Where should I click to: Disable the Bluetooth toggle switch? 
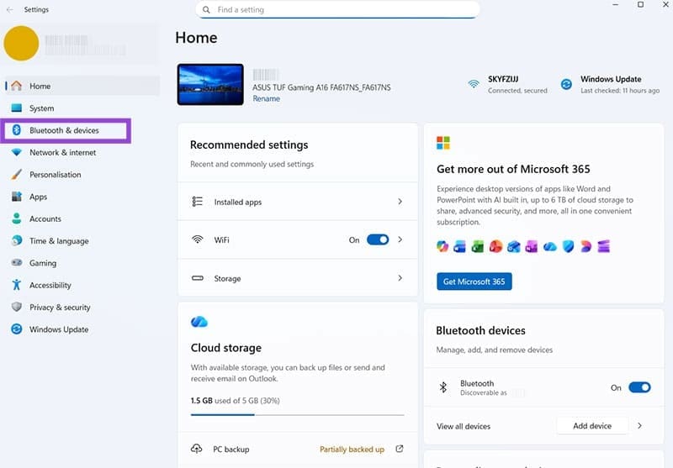coord(639,387)
